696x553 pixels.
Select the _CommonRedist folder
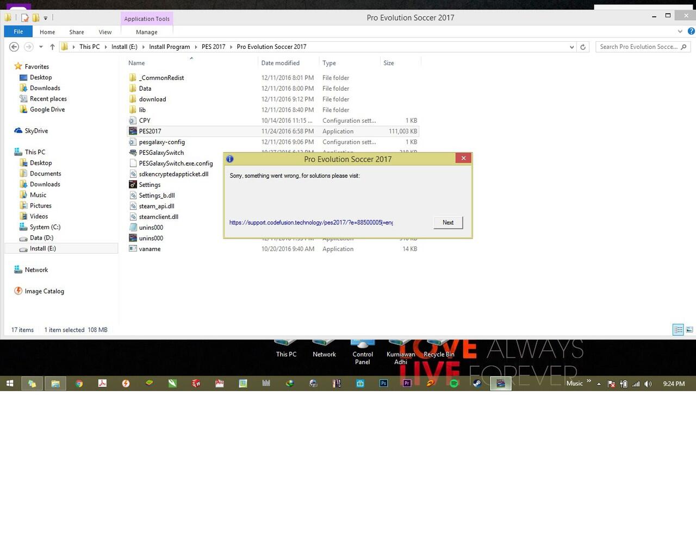(x=161, y=78)
